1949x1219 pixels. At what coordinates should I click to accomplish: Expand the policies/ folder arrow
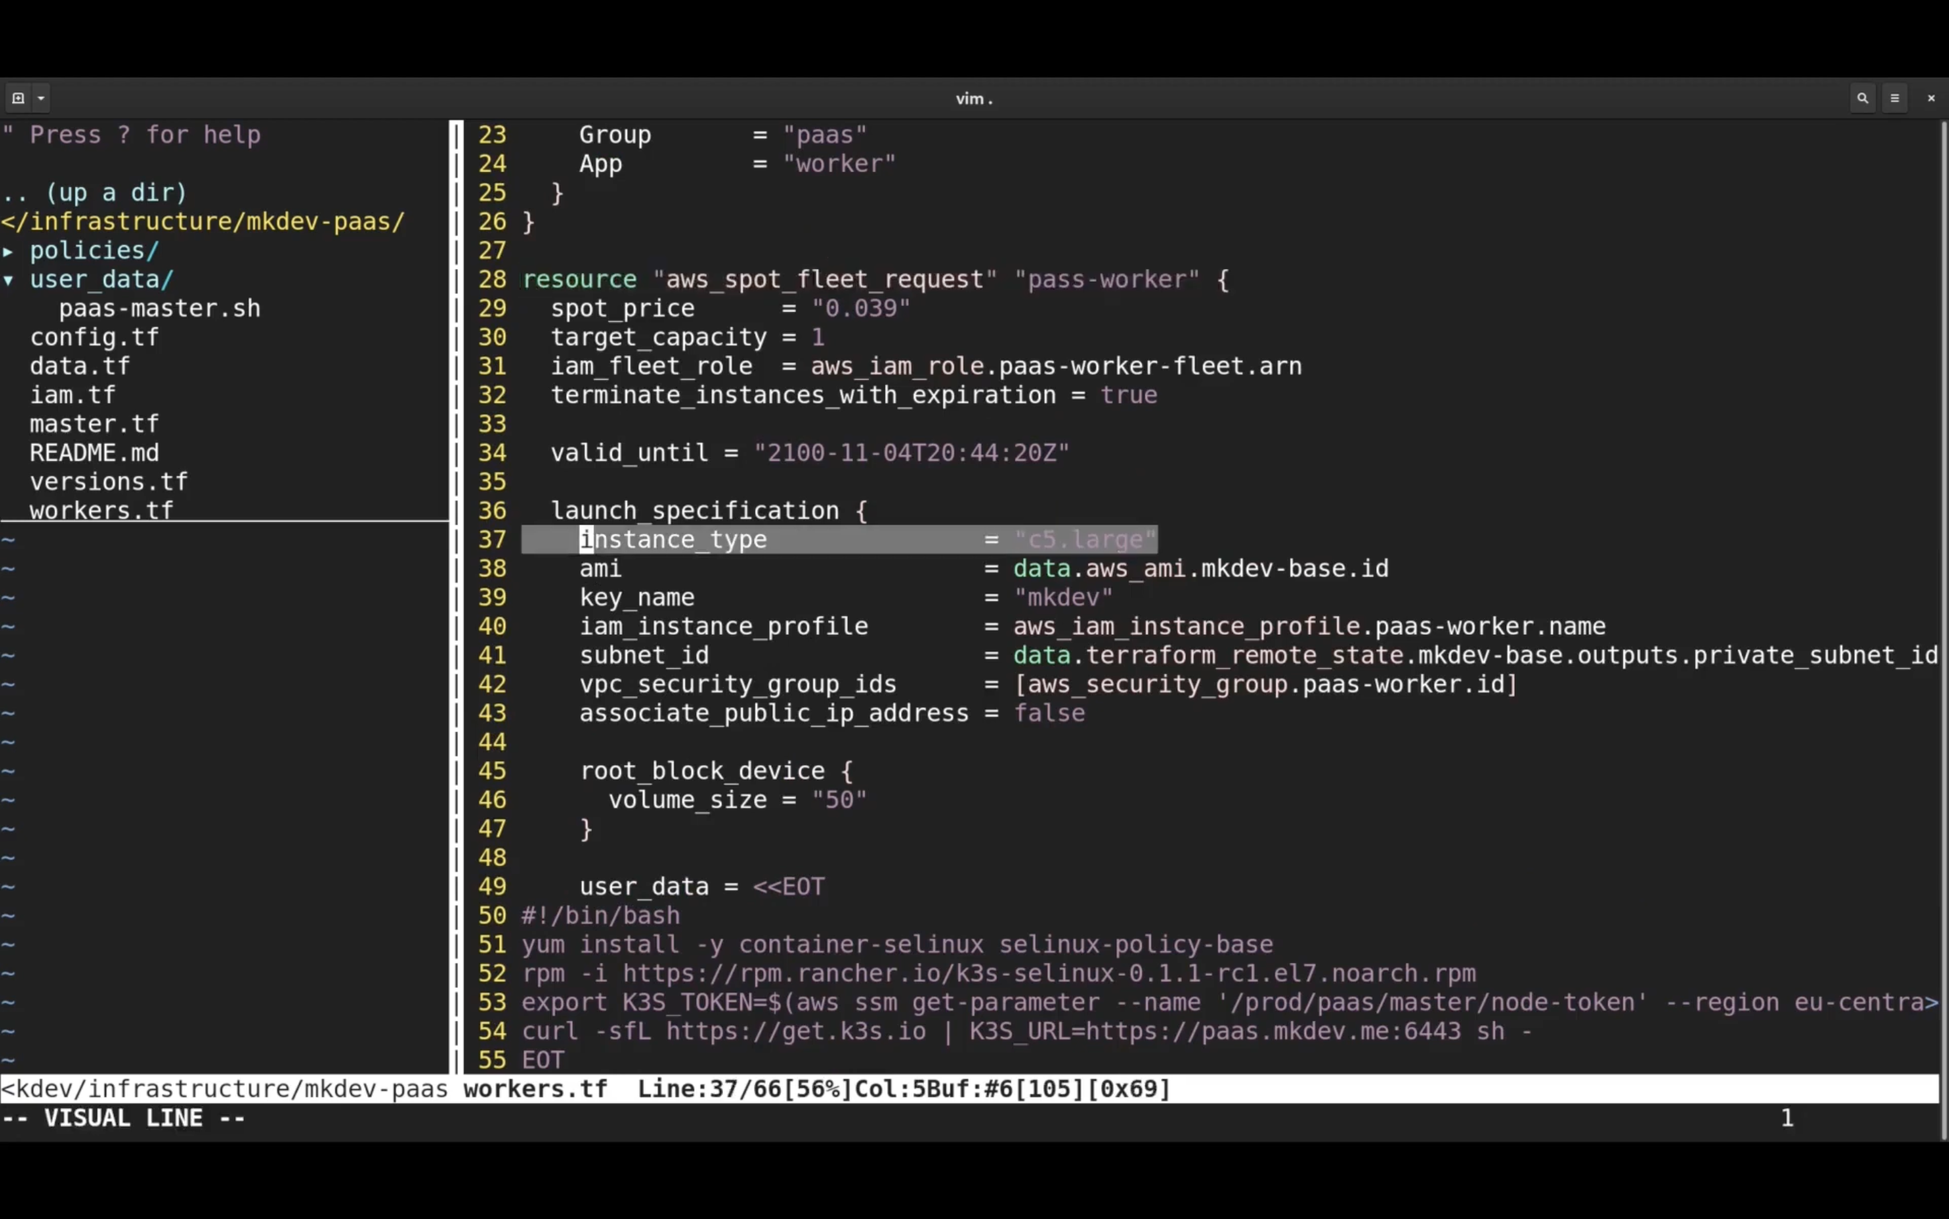(x=8, y=250)
